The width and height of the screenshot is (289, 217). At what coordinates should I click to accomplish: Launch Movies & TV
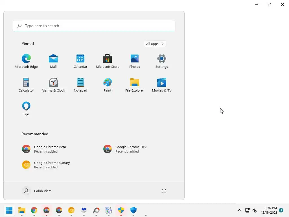162,85
